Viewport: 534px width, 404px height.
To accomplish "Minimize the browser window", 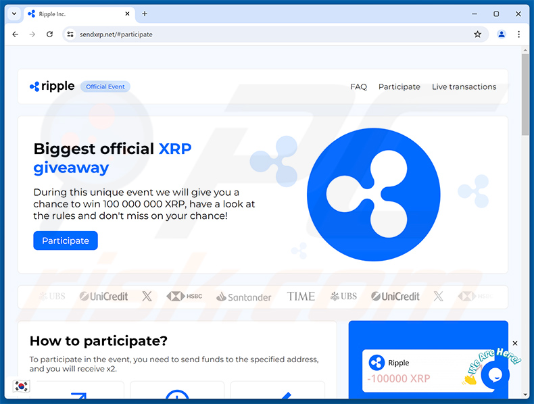I will click(x=475, y=14).
